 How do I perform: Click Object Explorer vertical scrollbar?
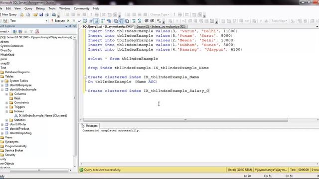(x=75, y=97)
